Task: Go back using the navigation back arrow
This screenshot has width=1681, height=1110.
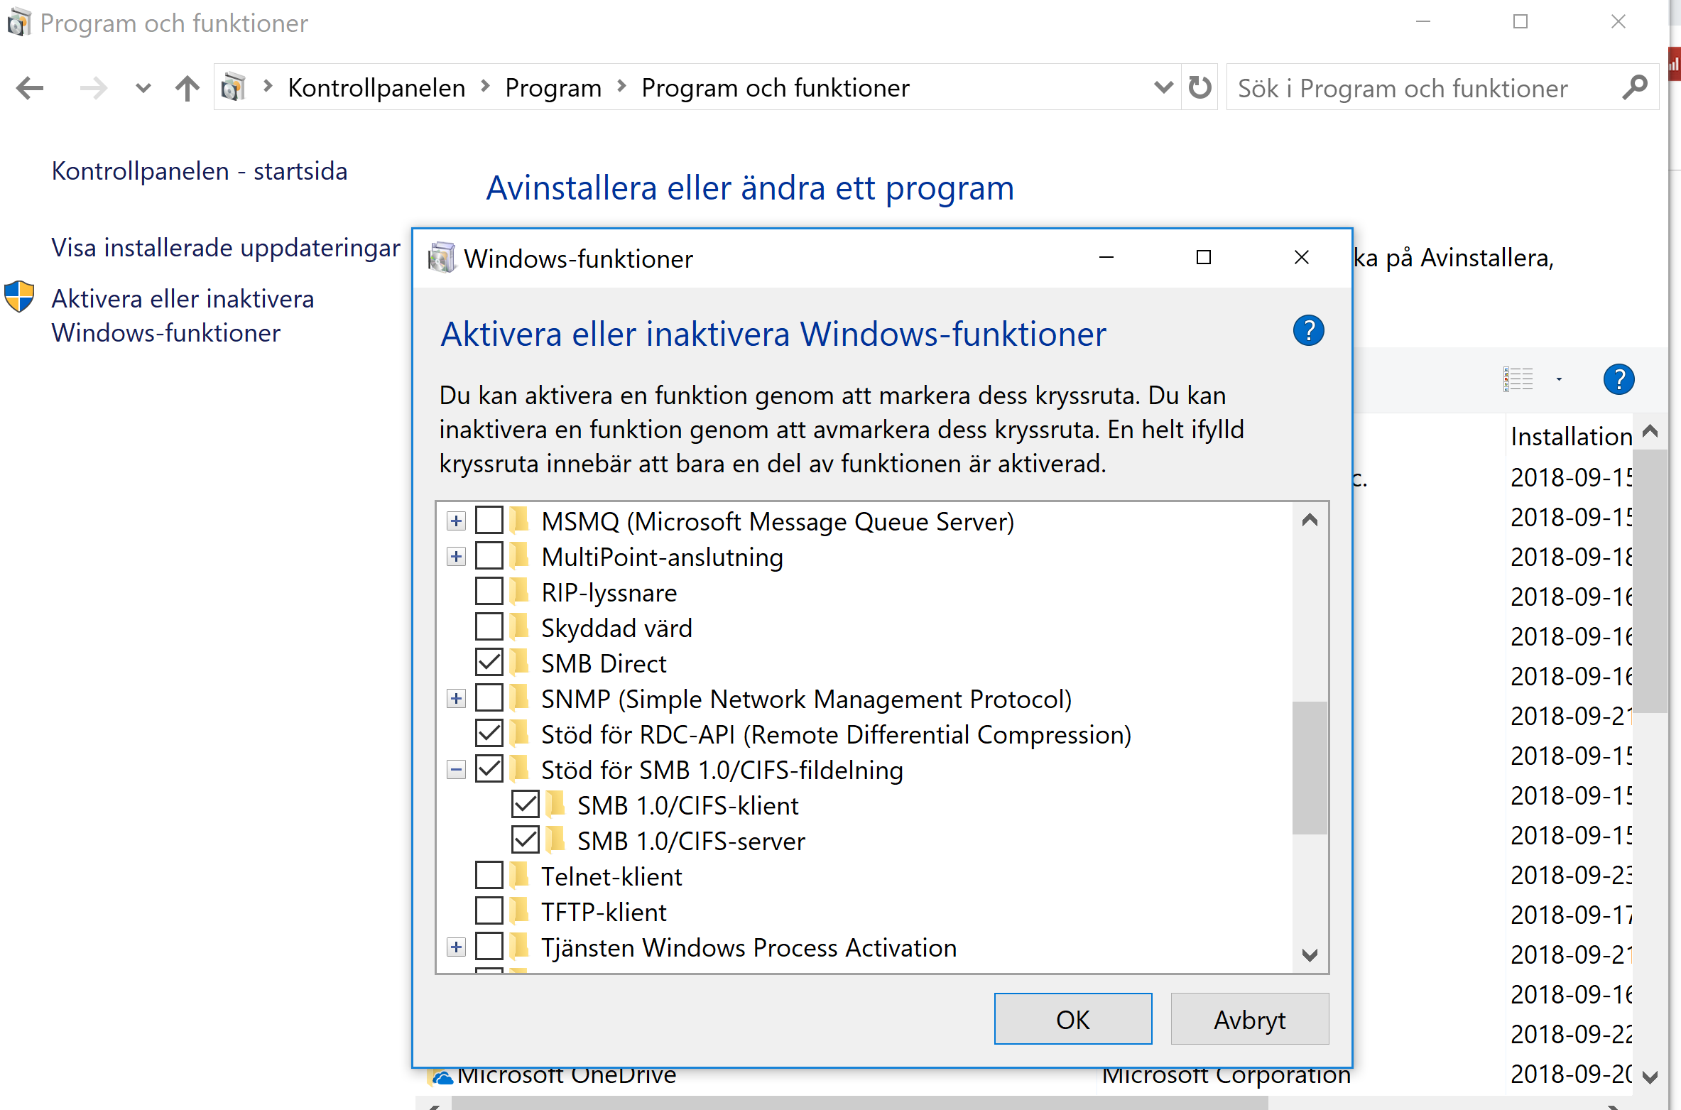Action: point(30,89)
